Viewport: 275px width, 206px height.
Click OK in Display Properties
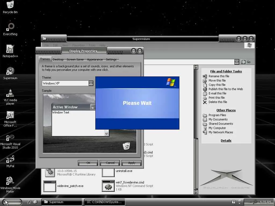pos(88,163)
